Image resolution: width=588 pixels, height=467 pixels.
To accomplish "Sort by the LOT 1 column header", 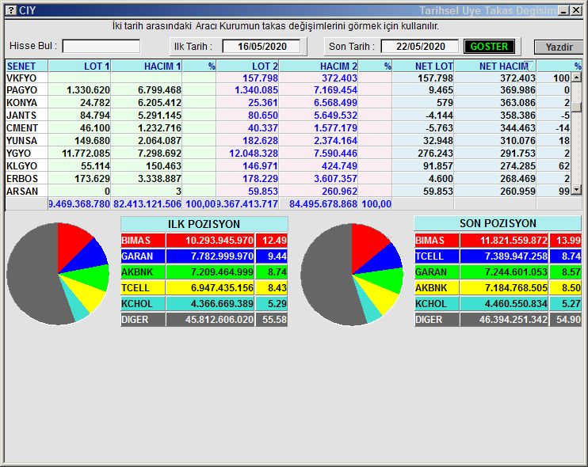I will click(x=79, y=66).
